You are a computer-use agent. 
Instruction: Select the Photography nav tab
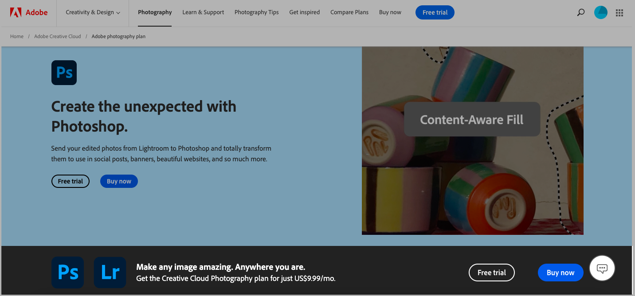[155, 12]
